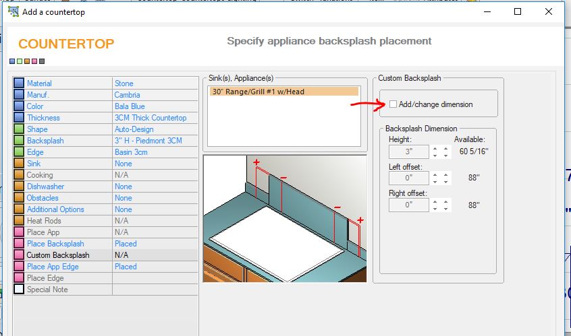
Task: Enable the Add/change dimension checkbox
Action: [393, 104]
